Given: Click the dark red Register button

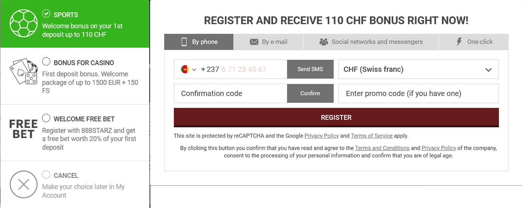Looking at the screenshot, I should click(336, 118).
